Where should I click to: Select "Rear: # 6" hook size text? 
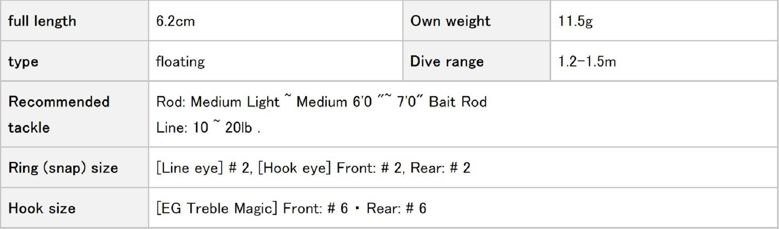click(396, 208)
